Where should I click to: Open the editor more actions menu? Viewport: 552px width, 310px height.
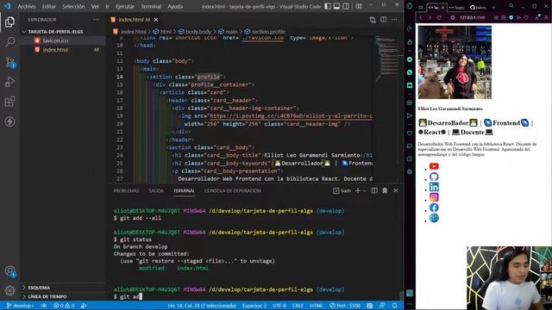coord(394,20)
